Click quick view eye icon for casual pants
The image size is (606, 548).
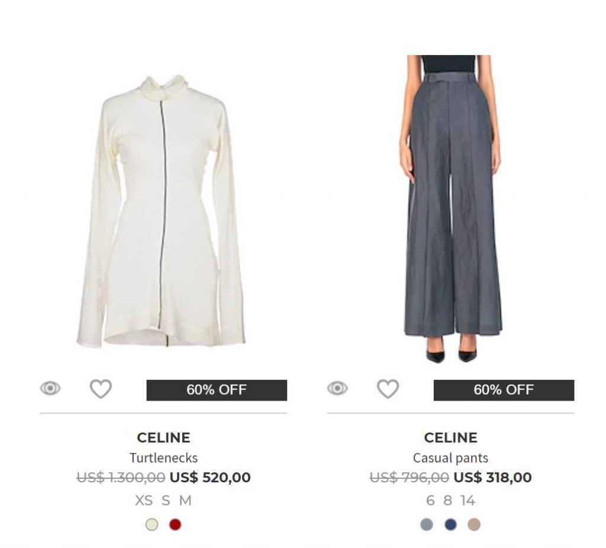click(x=337, y=389)
